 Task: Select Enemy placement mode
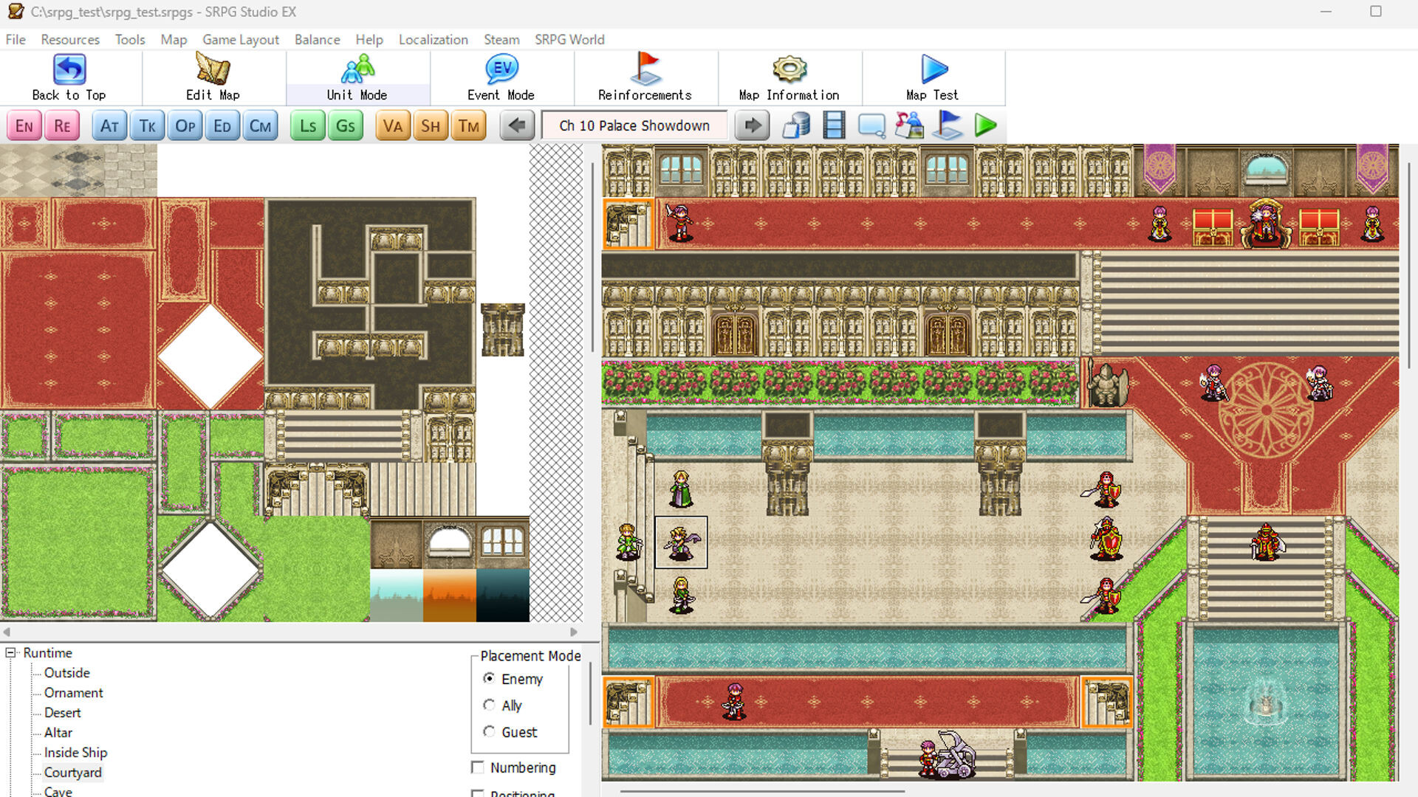(489, 678)
